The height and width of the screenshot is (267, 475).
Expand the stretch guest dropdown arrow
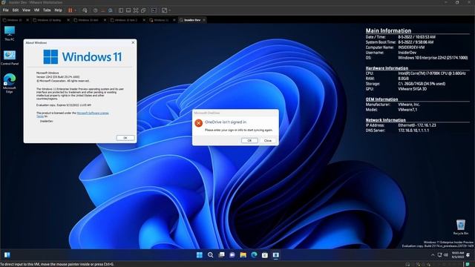[169, 10]
